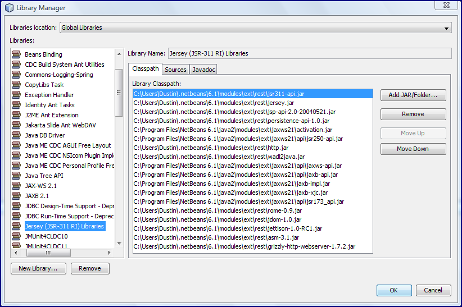Screen dimensions: 462x307
Task: Click the horizontal scrollbar right arrow
Action: (109, 253)
